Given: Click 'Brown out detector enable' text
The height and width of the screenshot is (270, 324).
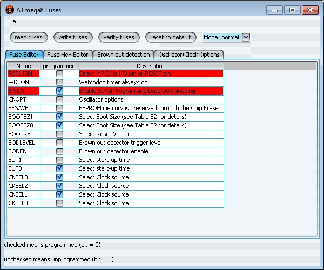Looking at the screenshot, I should (113, 151).
